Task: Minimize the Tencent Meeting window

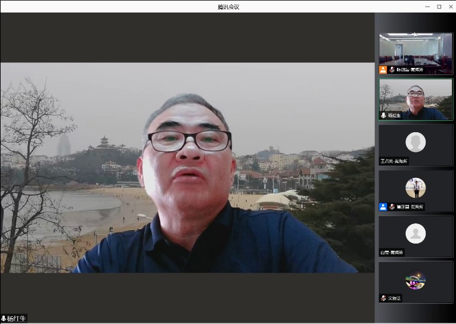Action: [x=427, y=7]
